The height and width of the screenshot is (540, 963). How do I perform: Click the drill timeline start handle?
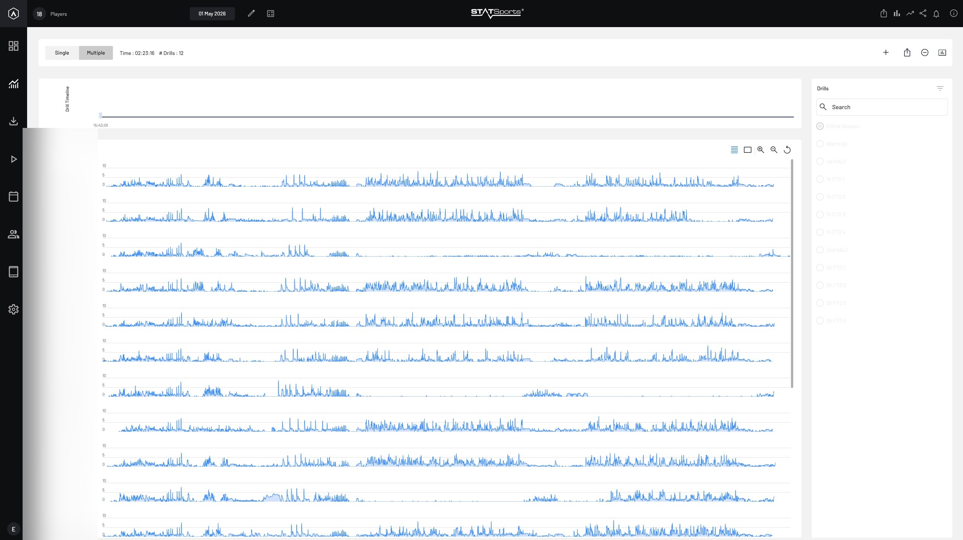[101, 116]
